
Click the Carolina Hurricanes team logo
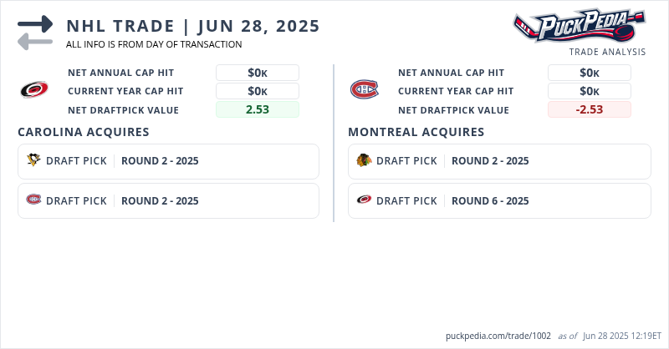tap(33, 89)
